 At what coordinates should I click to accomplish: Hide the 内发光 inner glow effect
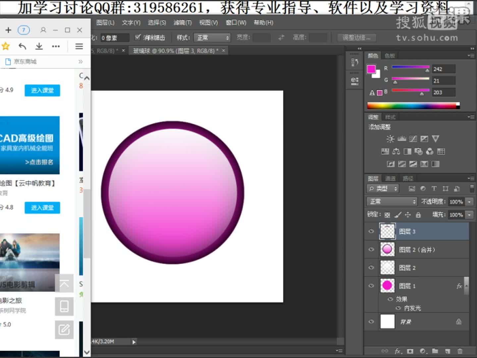[x=398, y=308]
